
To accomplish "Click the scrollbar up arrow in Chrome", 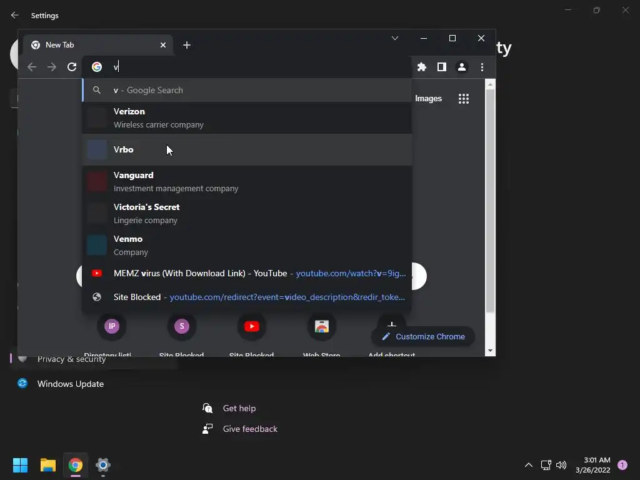I will coord(490,84).
